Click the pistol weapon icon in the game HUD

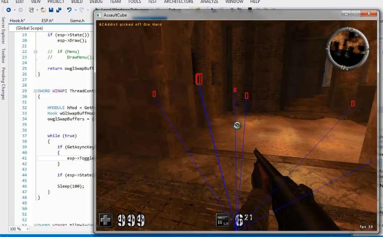click(223, 220)
